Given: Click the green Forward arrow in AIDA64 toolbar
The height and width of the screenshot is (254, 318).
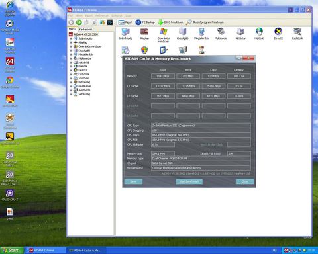Looking at the screenshot, I should 79,22.
